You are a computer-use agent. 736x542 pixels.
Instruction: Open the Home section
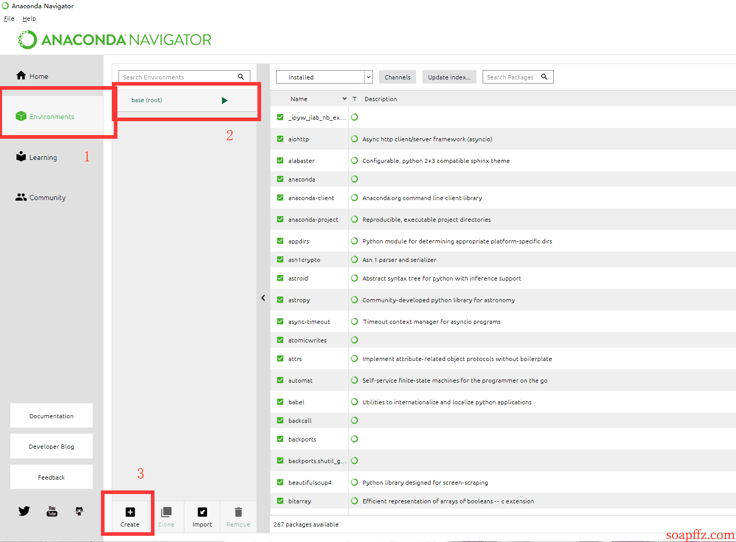(x=32, y=76)
